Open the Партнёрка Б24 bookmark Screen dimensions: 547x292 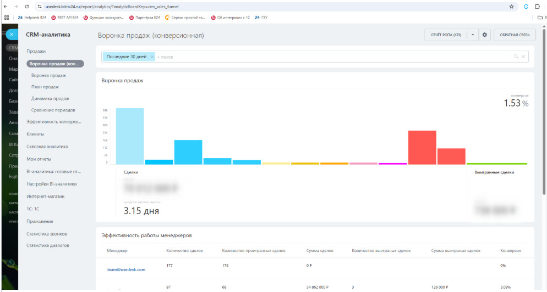pyautogui.click(x=144, y=18)
